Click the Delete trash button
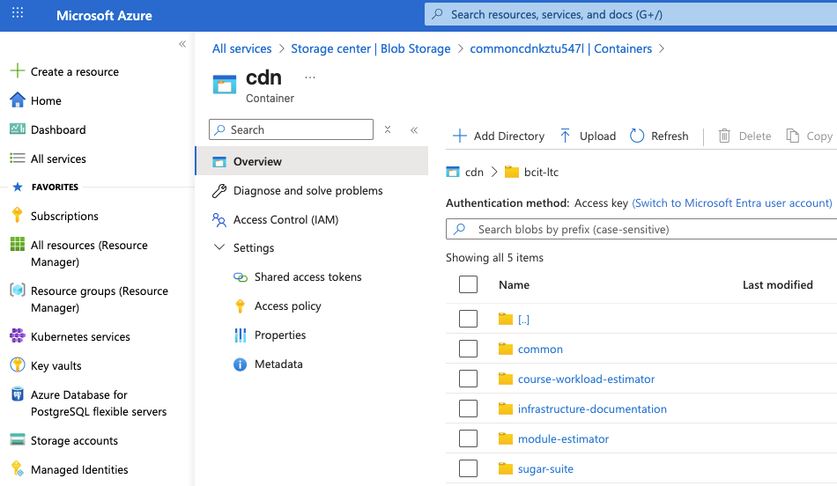837x486 pixels. point(744,136)
